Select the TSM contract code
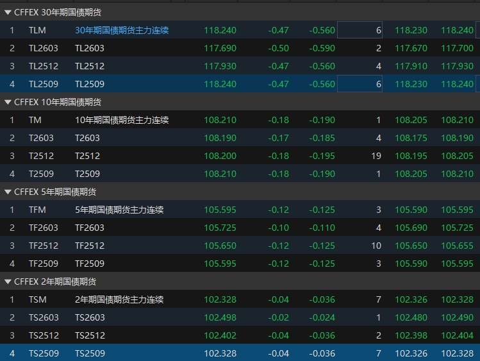 (38, 299)
